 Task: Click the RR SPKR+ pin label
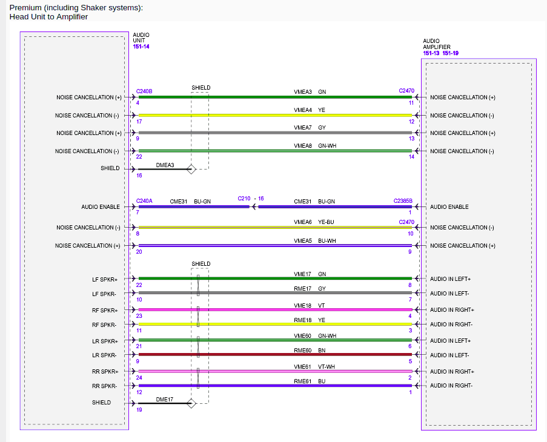105,372
